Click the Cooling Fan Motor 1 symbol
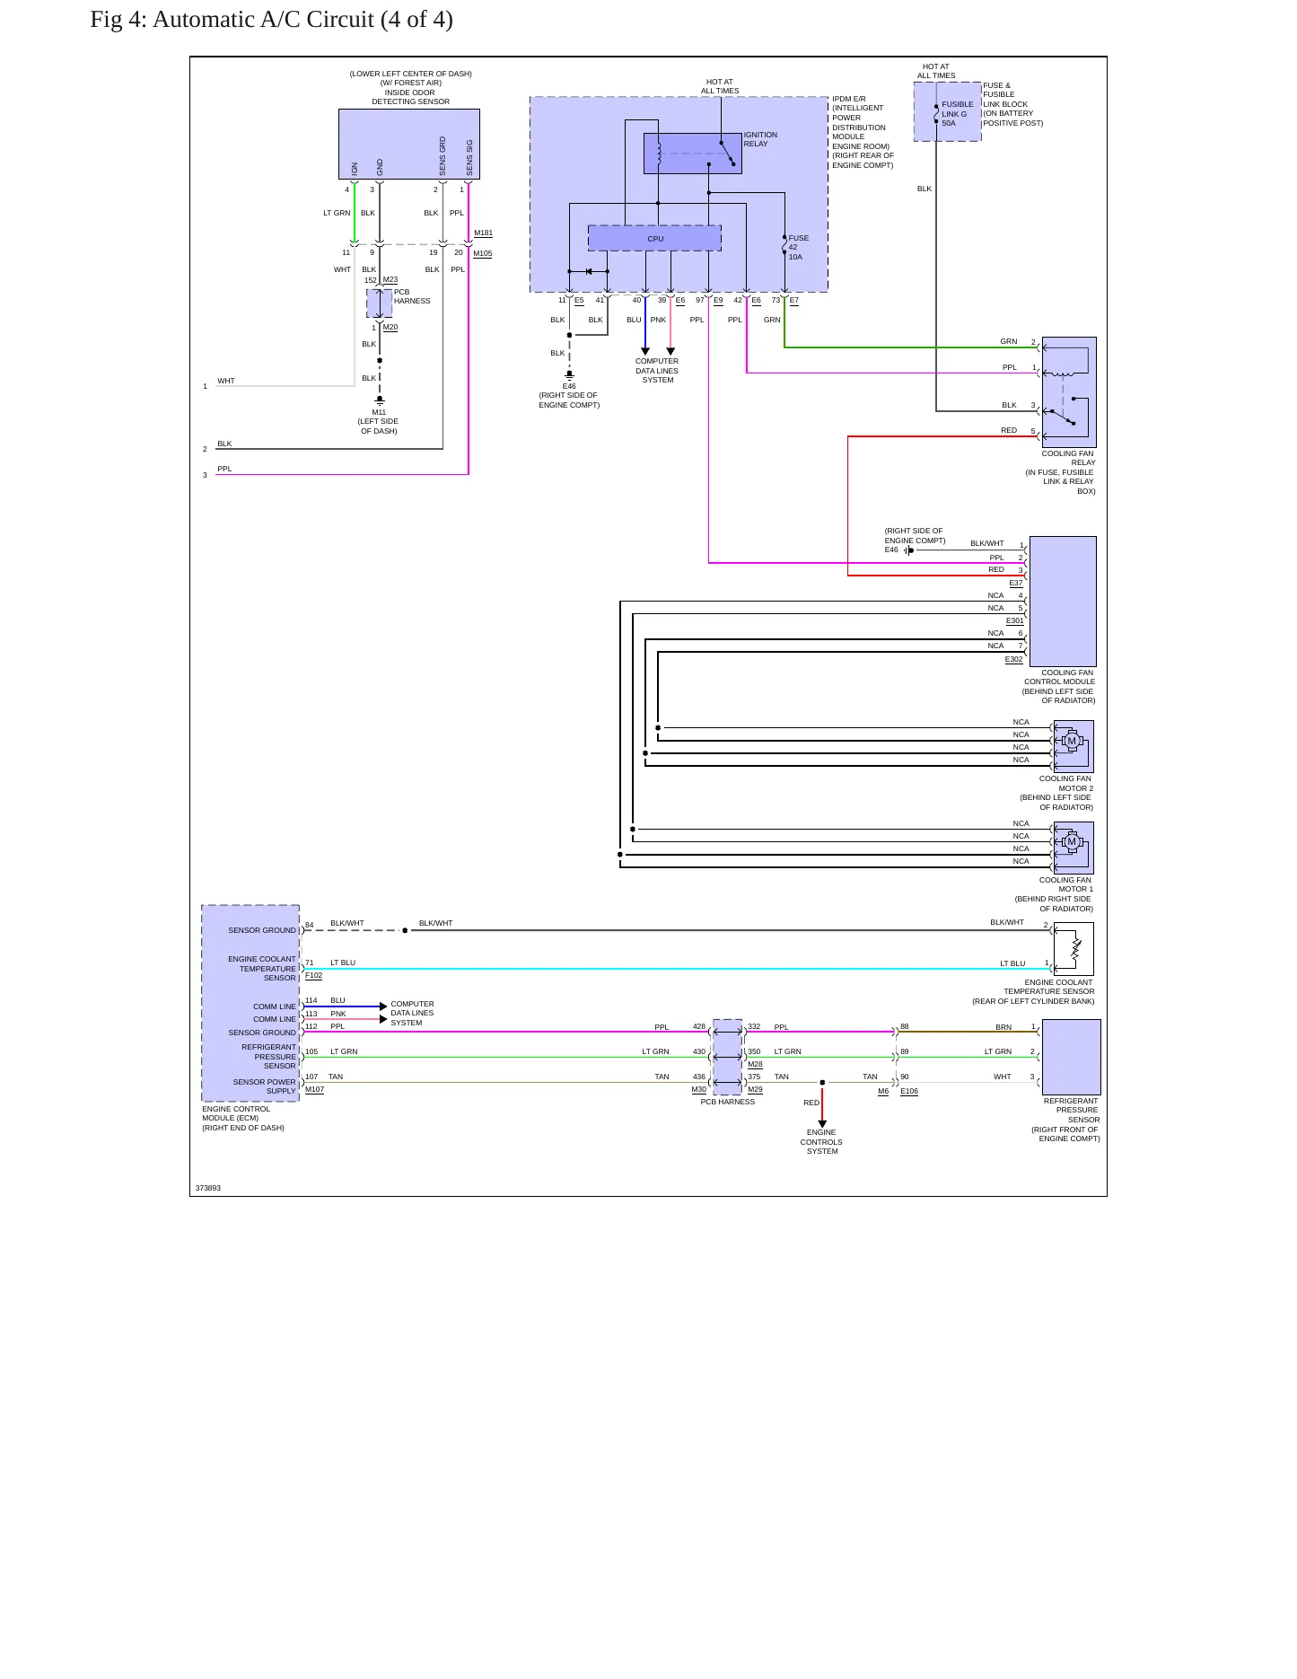The image size is (1297, 1679). (1074, 847)
